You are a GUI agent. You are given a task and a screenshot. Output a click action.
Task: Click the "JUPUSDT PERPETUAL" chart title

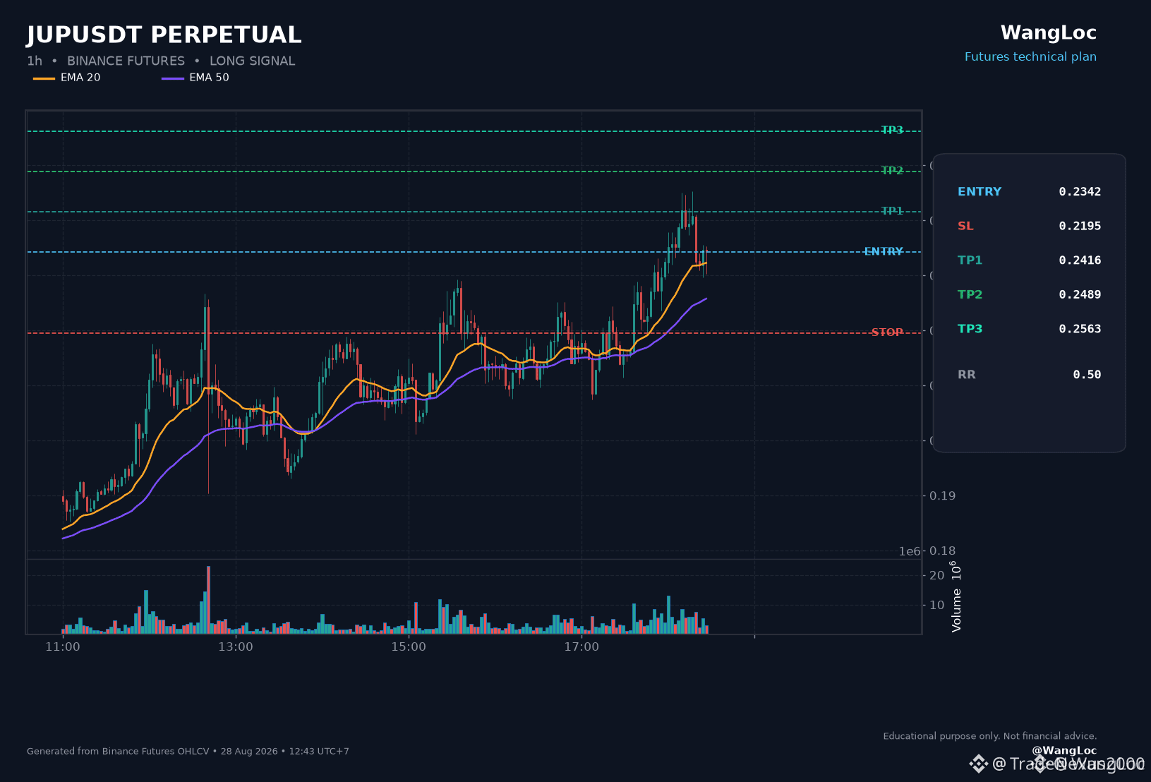(x=164, y=35)
